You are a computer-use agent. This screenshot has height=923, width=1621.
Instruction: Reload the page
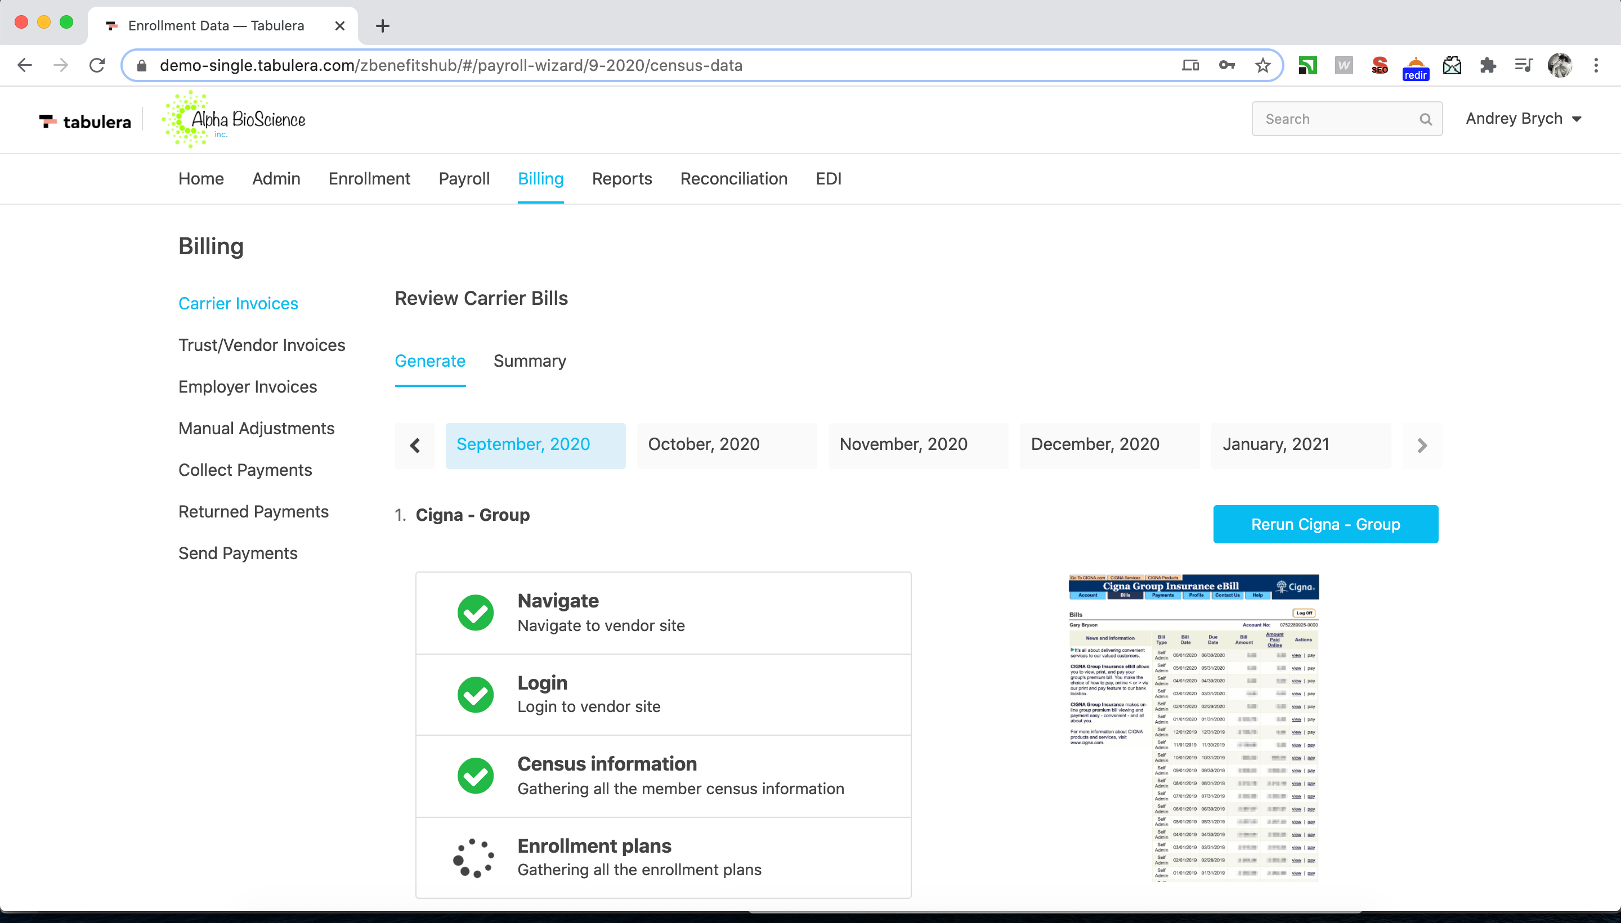click(x=97, y=65)
